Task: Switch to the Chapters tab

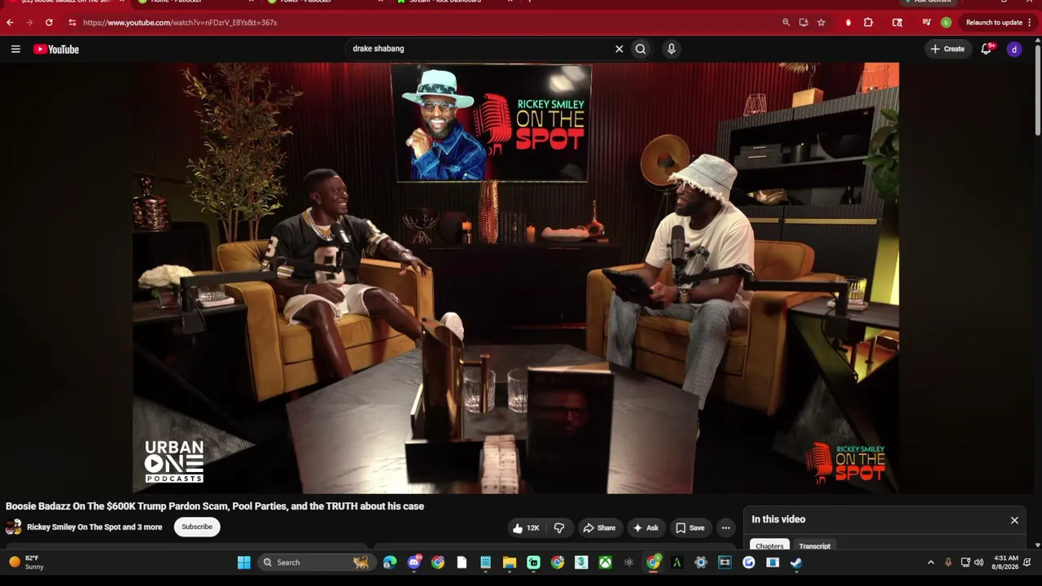Action: coord(769,546)
